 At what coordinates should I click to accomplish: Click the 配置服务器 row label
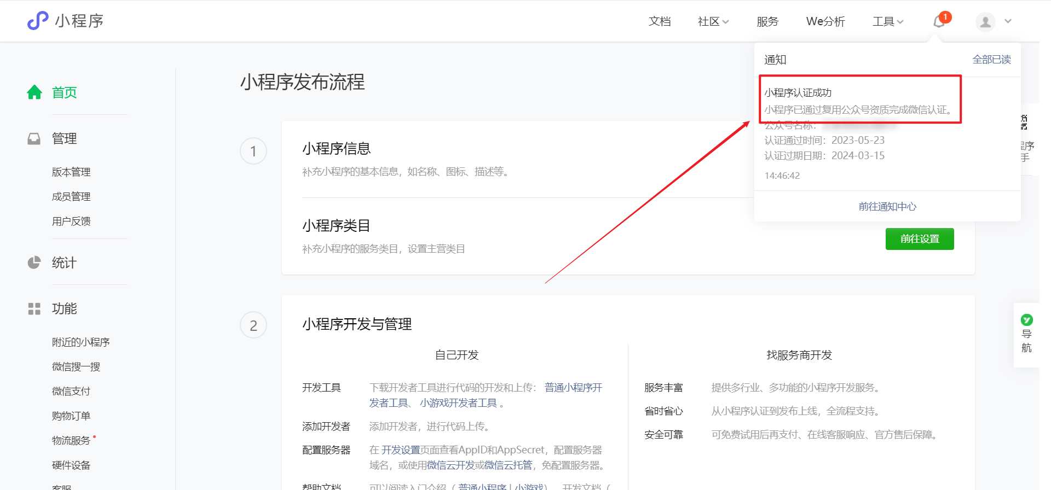tap(326, 450)
